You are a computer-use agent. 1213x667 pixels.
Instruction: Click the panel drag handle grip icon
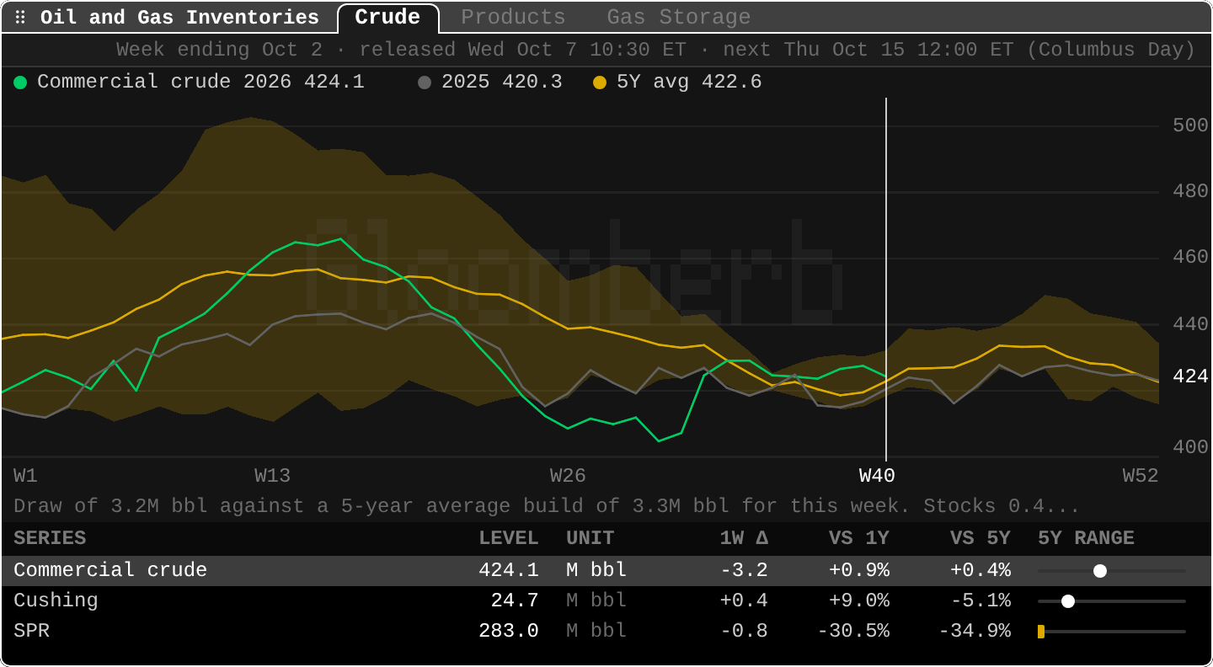point(20,18)
